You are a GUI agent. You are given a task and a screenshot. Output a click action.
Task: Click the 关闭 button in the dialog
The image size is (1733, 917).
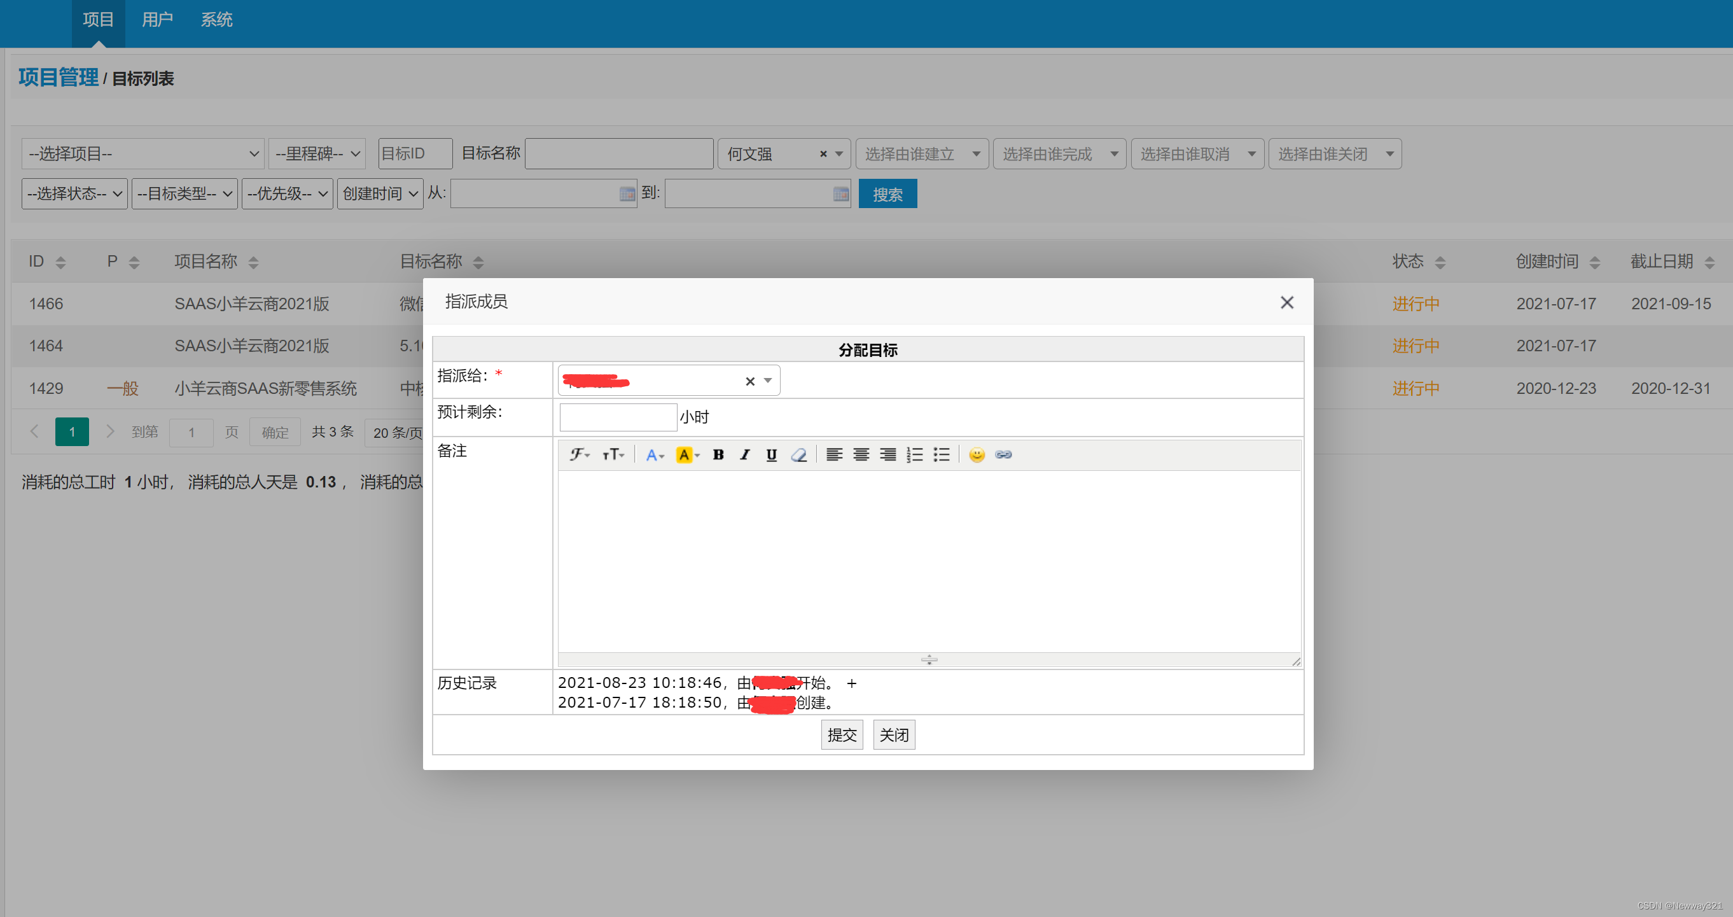(x=894, y=734)
